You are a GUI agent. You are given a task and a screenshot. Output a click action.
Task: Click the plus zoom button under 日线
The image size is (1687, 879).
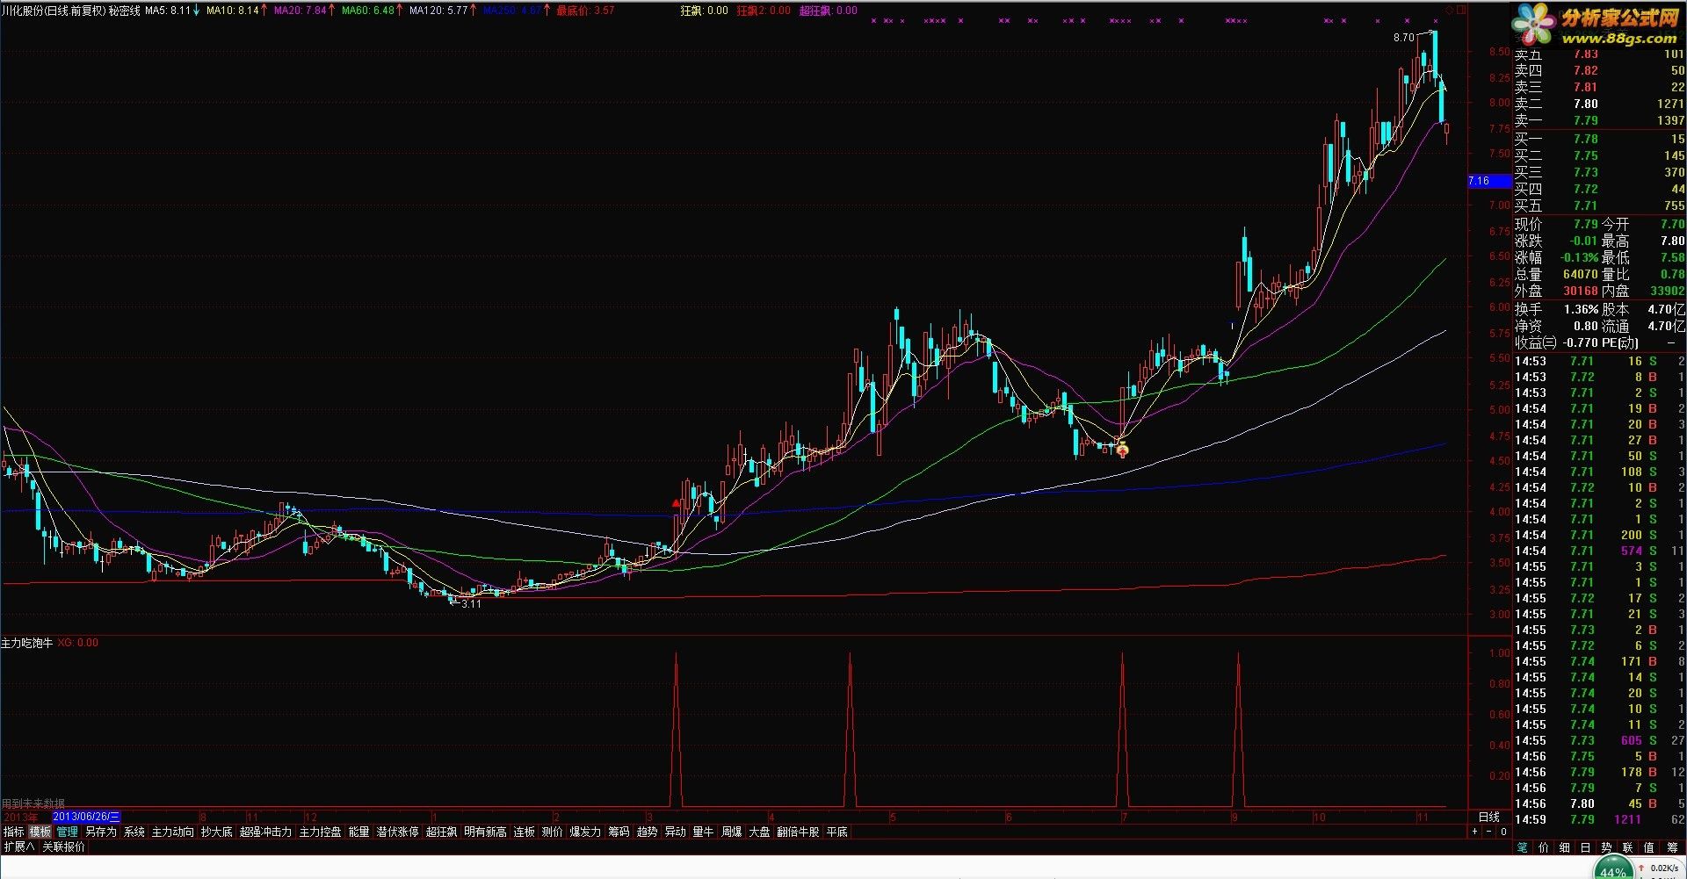1475,832
